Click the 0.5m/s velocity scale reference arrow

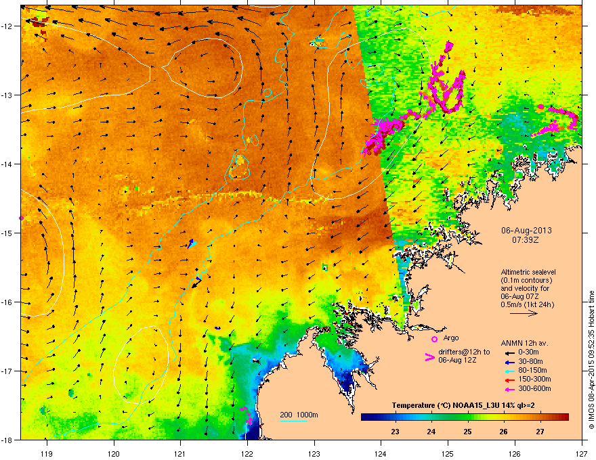click(524, 313)
